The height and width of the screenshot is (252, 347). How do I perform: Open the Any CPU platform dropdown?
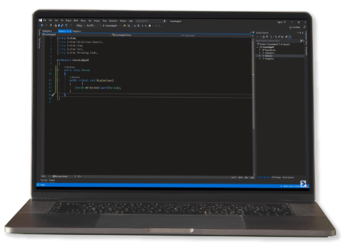point(93,25)
